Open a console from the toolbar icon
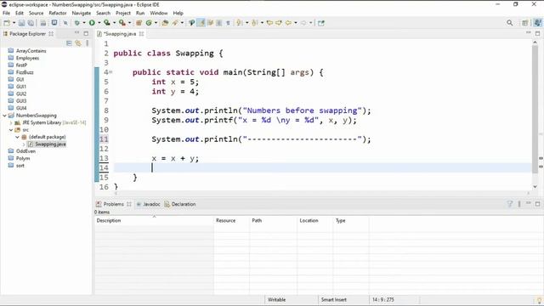The width and height of the screenshot is (544, 306). [x=54, y=23]
